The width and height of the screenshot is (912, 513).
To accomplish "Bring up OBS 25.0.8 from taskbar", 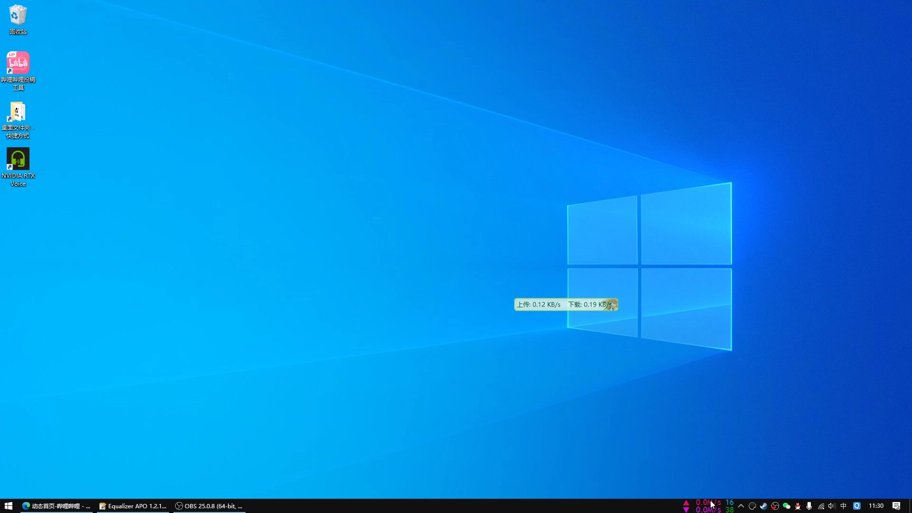I will click(x=209, y=506).
